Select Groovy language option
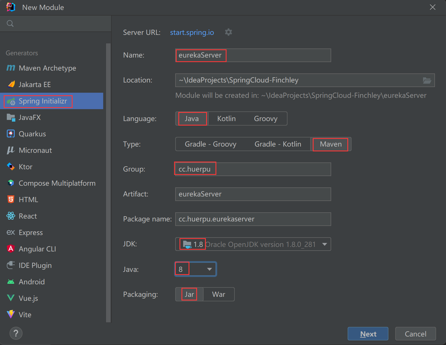This screenshot has height=345, width=446. tap(266, 118)
